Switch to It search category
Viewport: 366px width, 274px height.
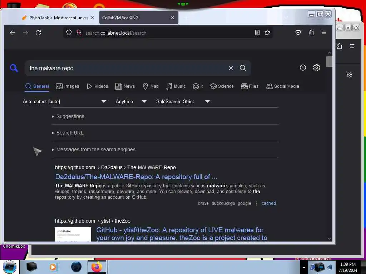197,86
